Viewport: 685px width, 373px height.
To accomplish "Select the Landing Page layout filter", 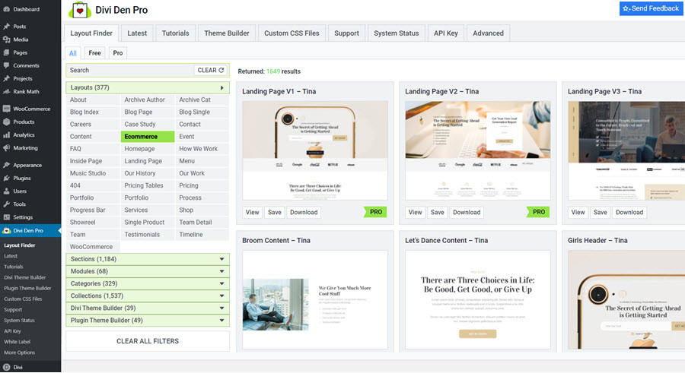I will 148,161.
